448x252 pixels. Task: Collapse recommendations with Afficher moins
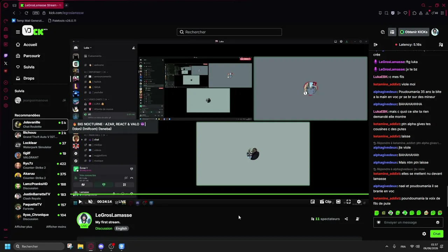point(56,227)
